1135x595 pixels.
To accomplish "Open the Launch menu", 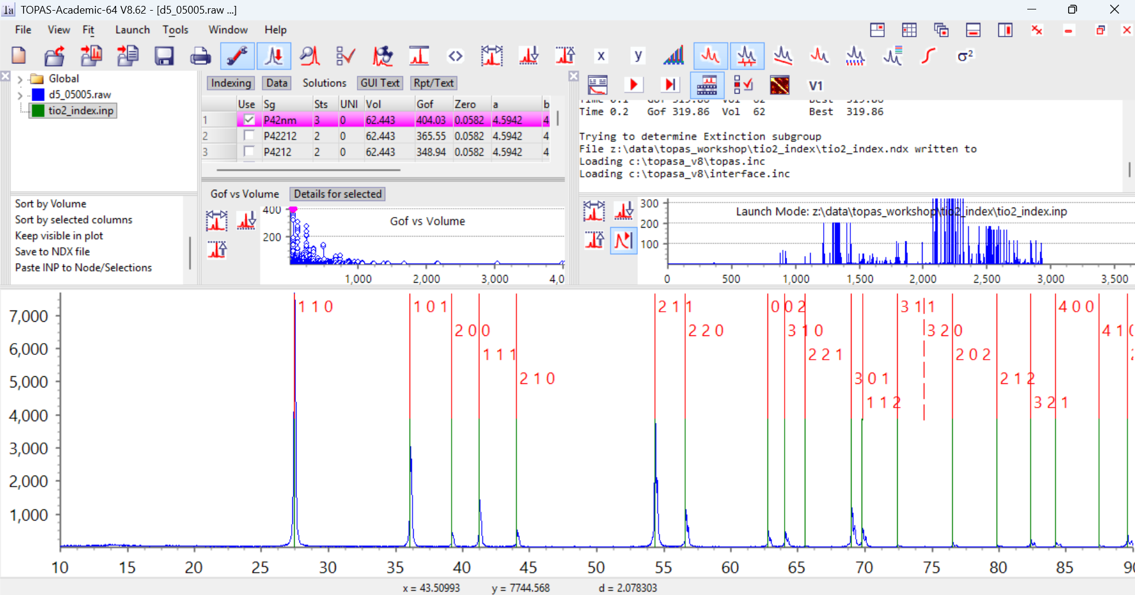I will tap(132, 30).
